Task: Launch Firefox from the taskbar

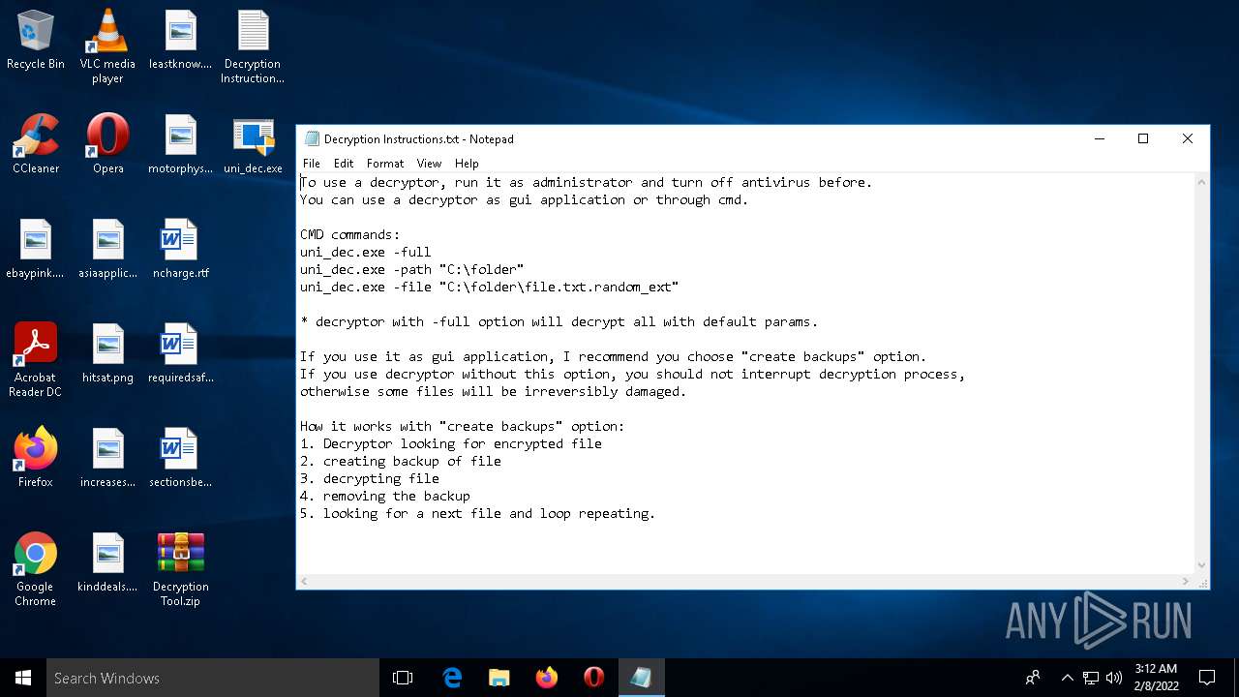Action: coord(547,678)
